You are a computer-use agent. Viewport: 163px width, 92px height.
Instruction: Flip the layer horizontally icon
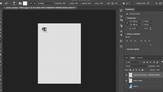(x=146, y=29)
